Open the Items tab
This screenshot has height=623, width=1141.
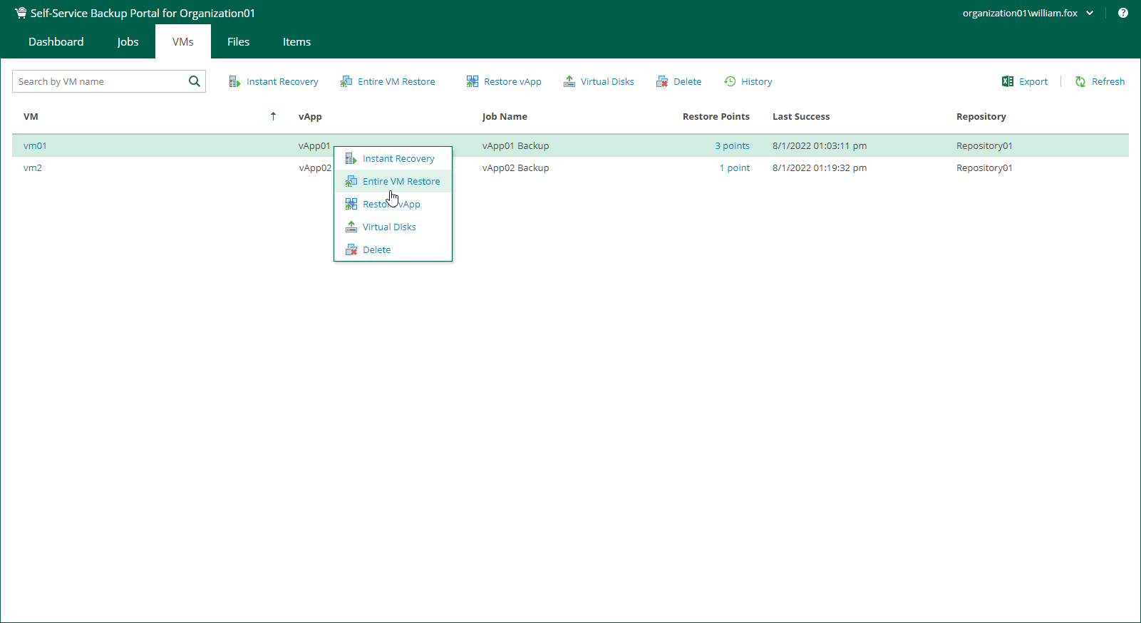coord(296,41)
